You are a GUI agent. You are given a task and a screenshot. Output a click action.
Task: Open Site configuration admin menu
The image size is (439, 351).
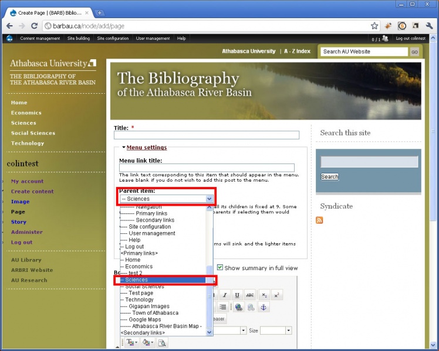(x=113, y=38)
